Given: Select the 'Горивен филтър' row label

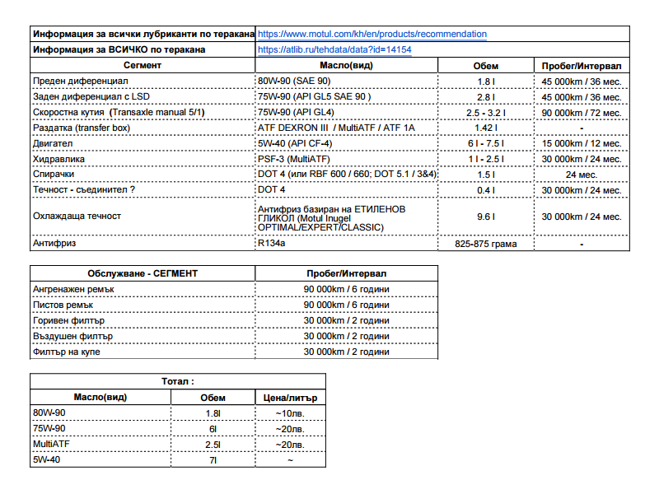Looking at the screenshot, I should pos(143,320).
